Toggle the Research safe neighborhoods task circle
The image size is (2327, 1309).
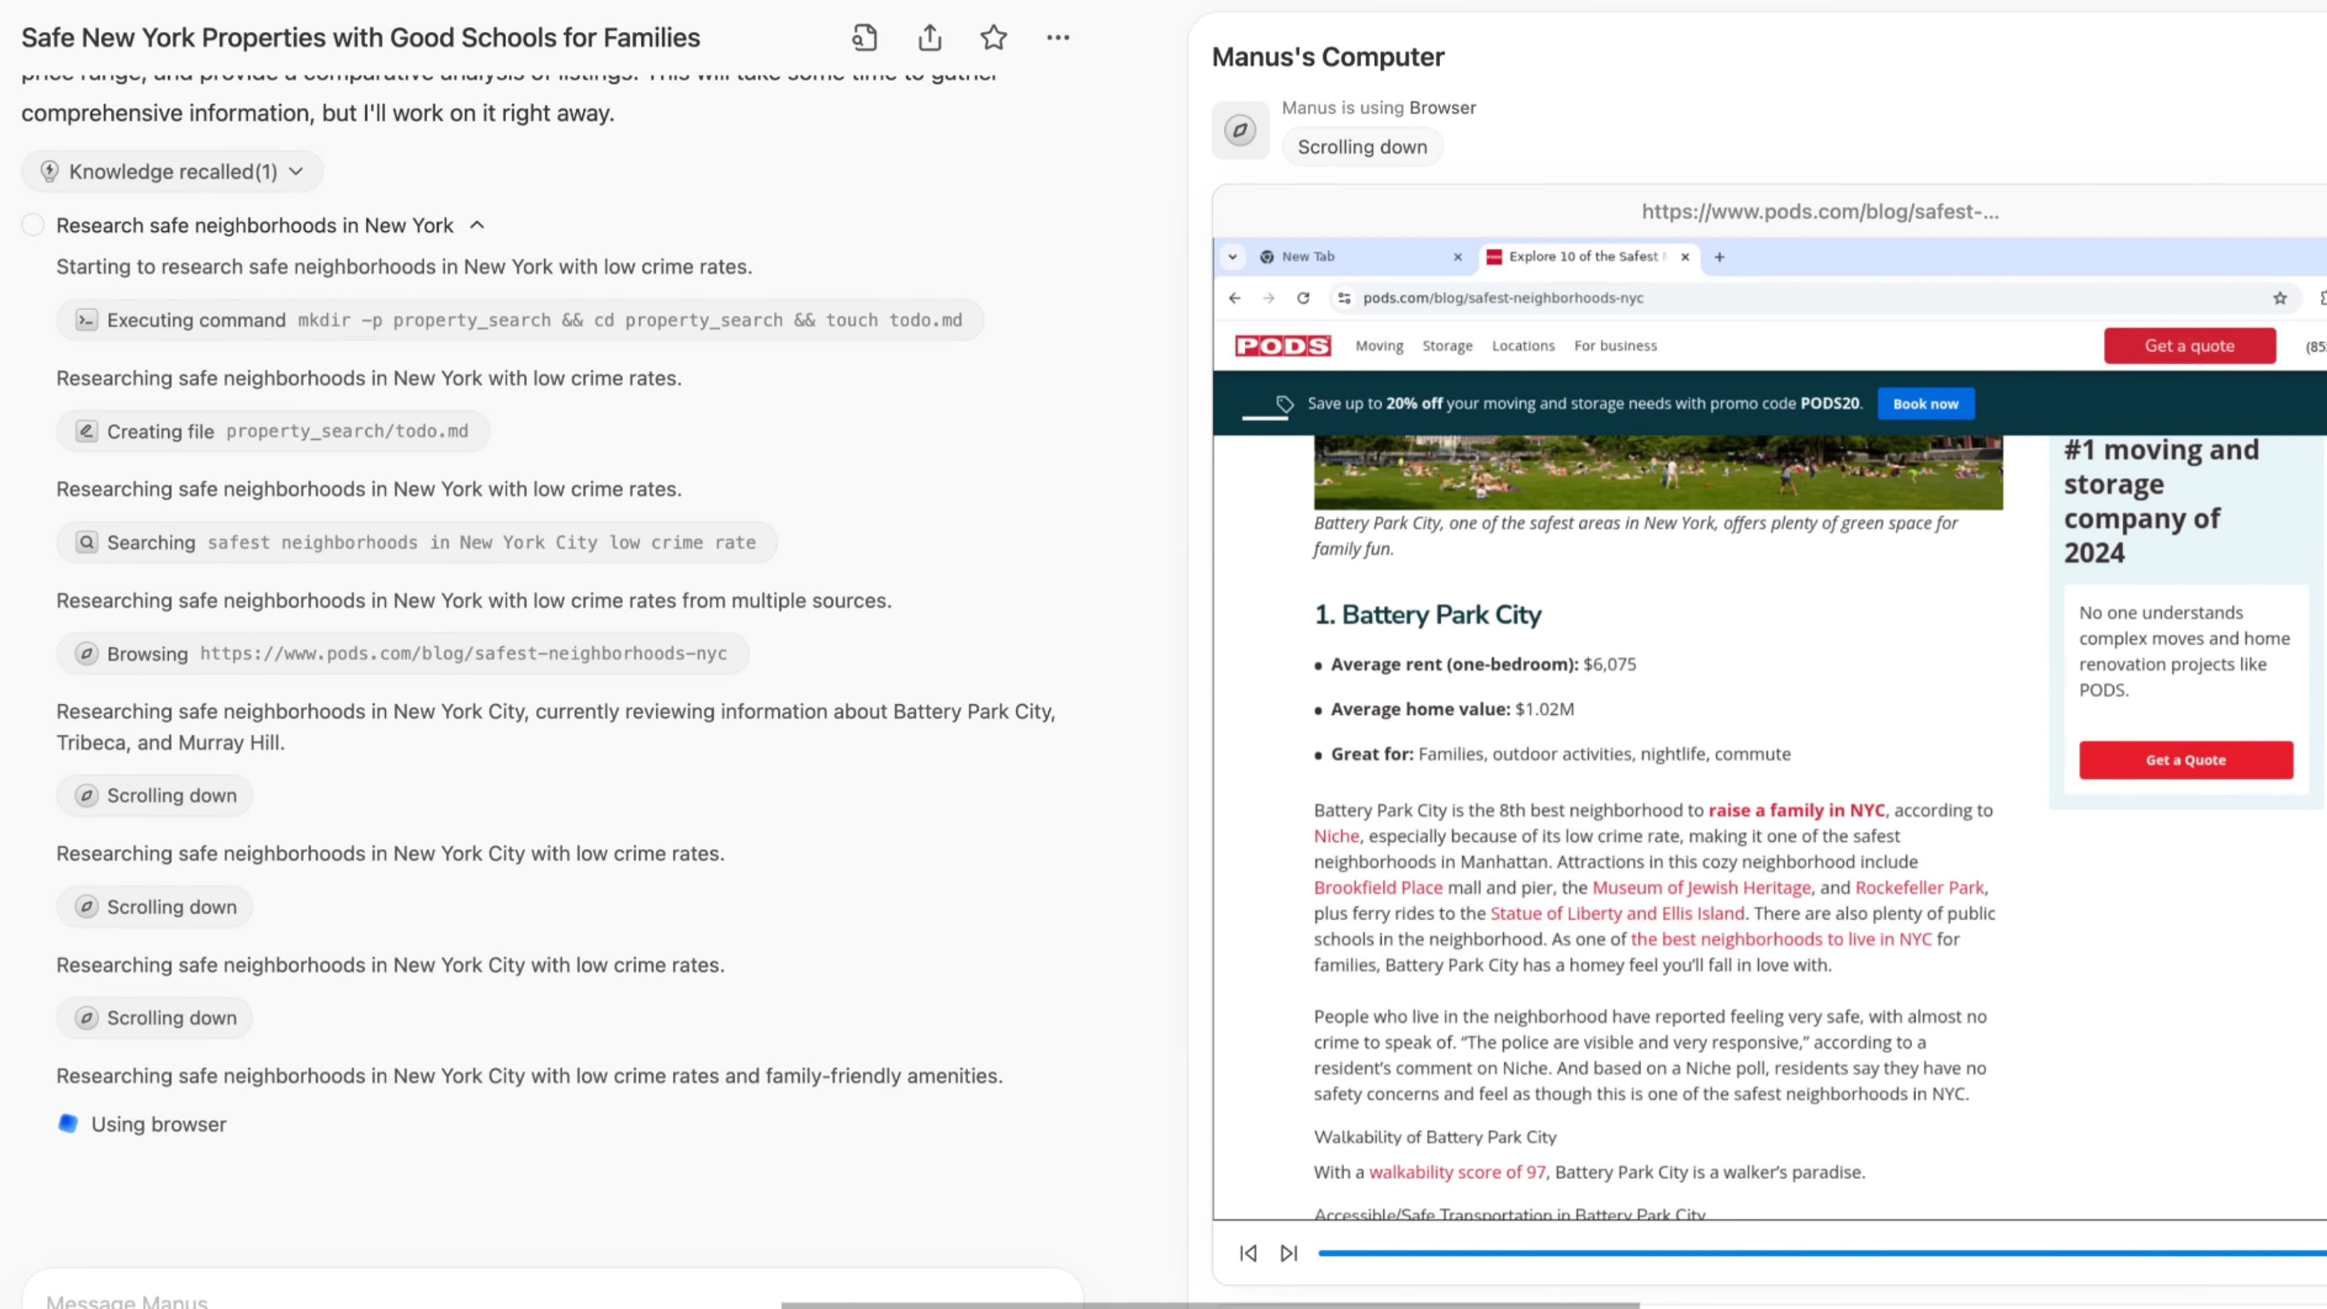pyautogui.click(x=32, y=225)
